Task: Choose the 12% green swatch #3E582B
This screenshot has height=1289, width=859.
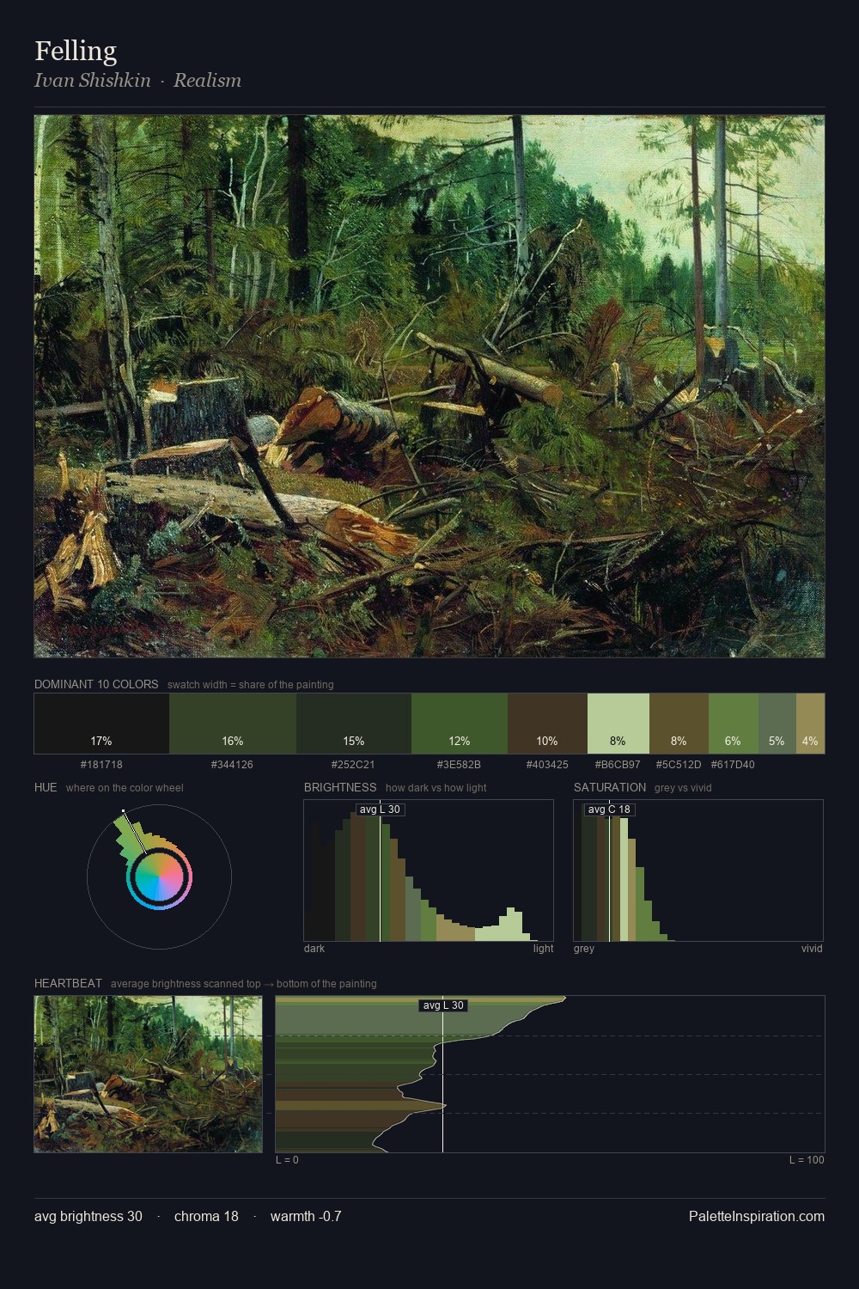Action: pos(460,724)
